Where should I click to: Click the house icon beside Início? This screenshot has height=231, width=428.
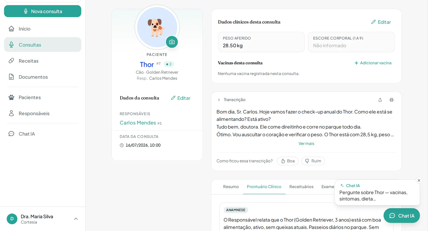(11, 29)
